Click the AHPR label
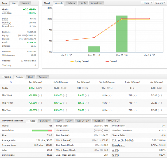Image resolution: width=167 pixels, height=158 pixels. 115,150
